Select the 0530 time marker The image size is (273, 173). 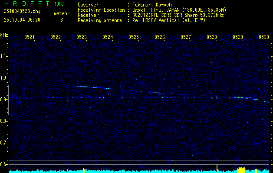click(x=264, y=37)
